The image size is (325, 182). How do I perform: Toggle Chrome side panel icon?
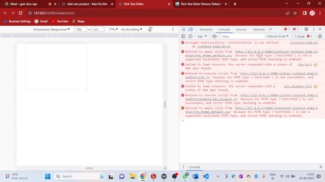(305, 13)
